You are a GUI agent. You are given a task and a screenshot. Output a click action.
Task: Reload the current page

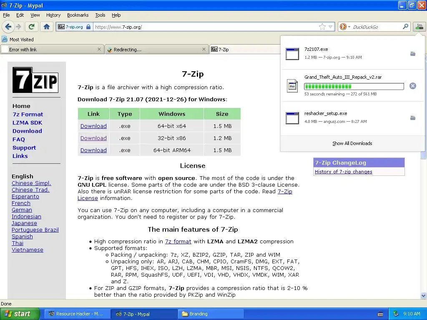32,27
